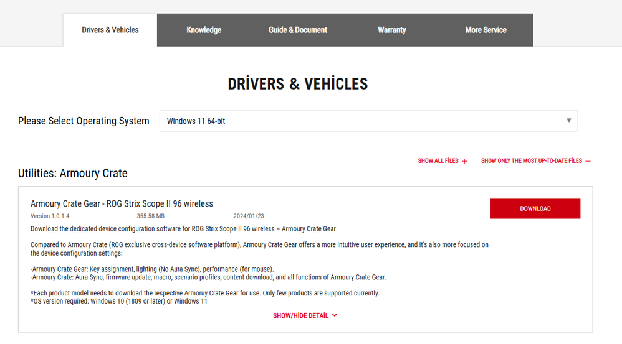Screen dimensions: 622x344
Task: Click the 355.58 MB file size
Action: 150,216
